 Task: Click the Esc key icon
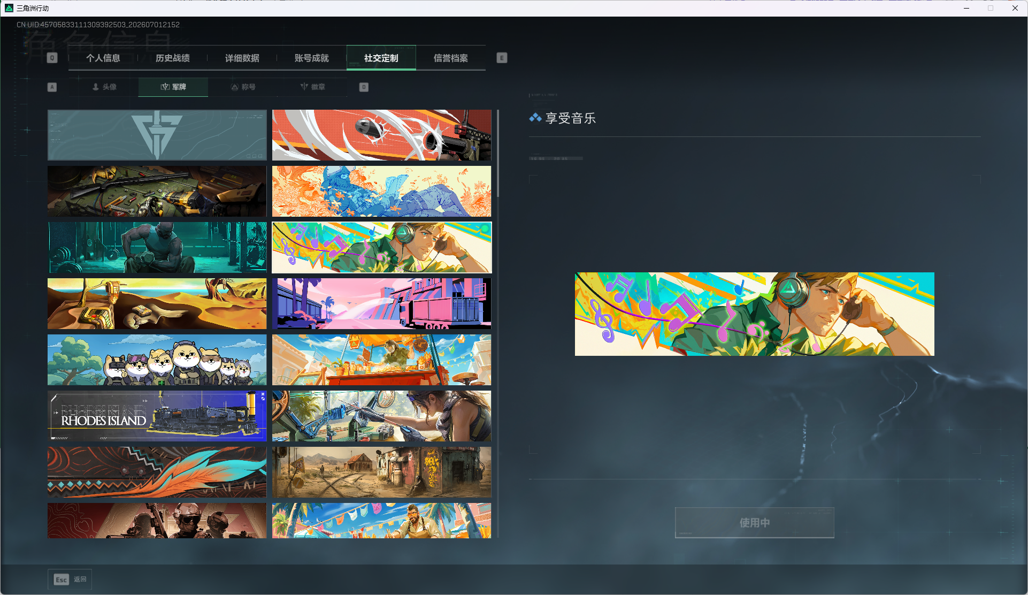(x=62, y=579)
